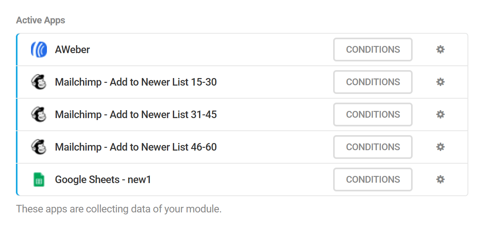The height and width of the screenshot is (233, 485).
Task: Open settings gear for Google Sheets
Action: pos(440,179)
